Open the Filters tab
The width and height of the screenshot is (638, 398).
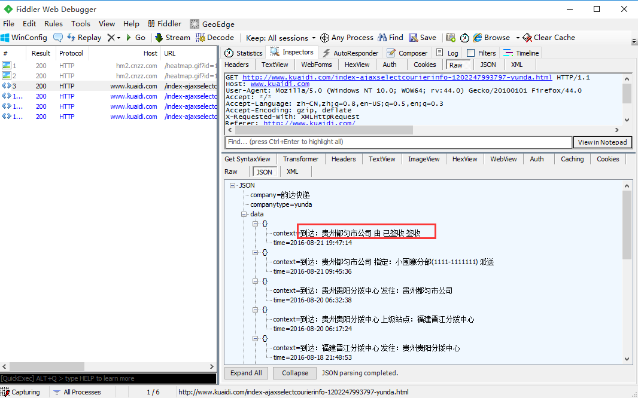tap(481, 53)
